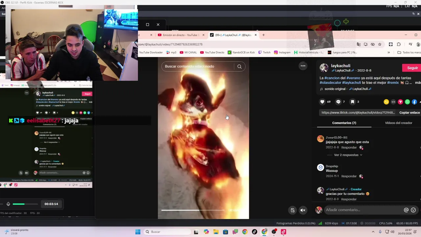
Task: Reply to Dropship's Wassup comment
Action: tap(349, 176)
